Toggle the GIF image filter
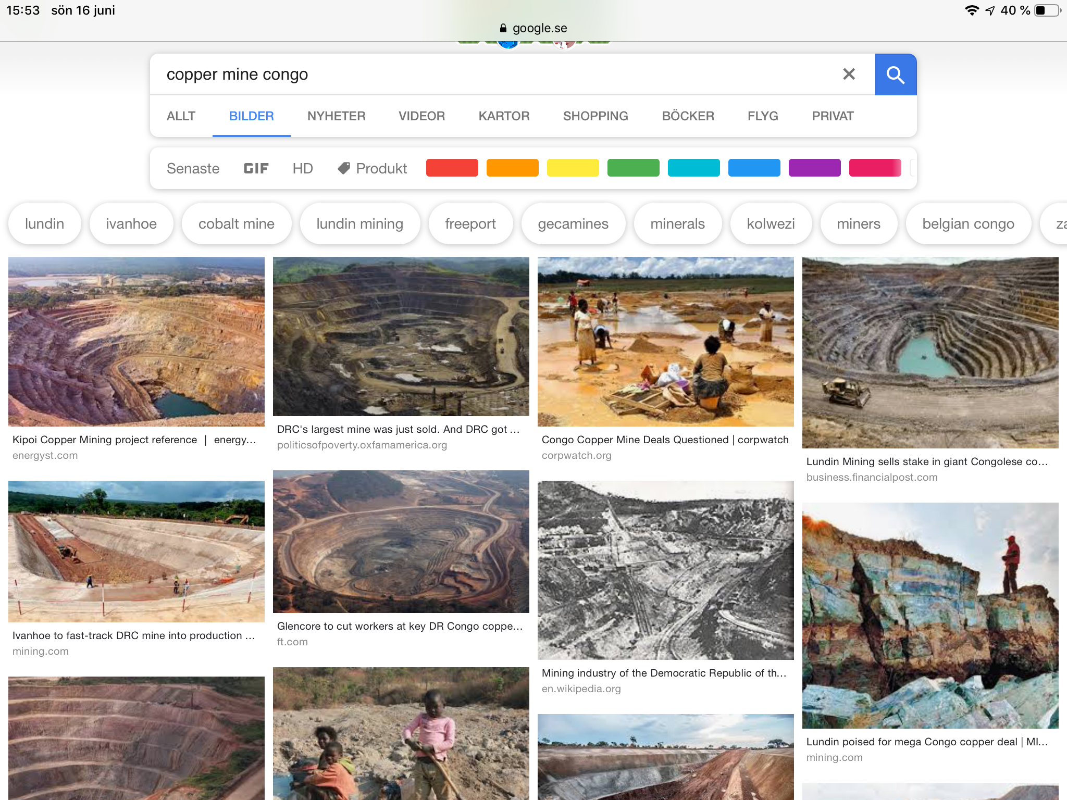The image size is (1067, 800). coord(256,168)
